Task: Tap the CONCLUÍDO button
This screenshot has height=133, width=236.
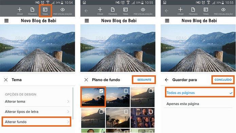Action: 223,80
